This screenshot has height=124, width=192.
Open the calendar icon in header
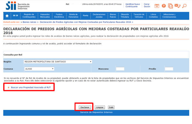point(157,6)
